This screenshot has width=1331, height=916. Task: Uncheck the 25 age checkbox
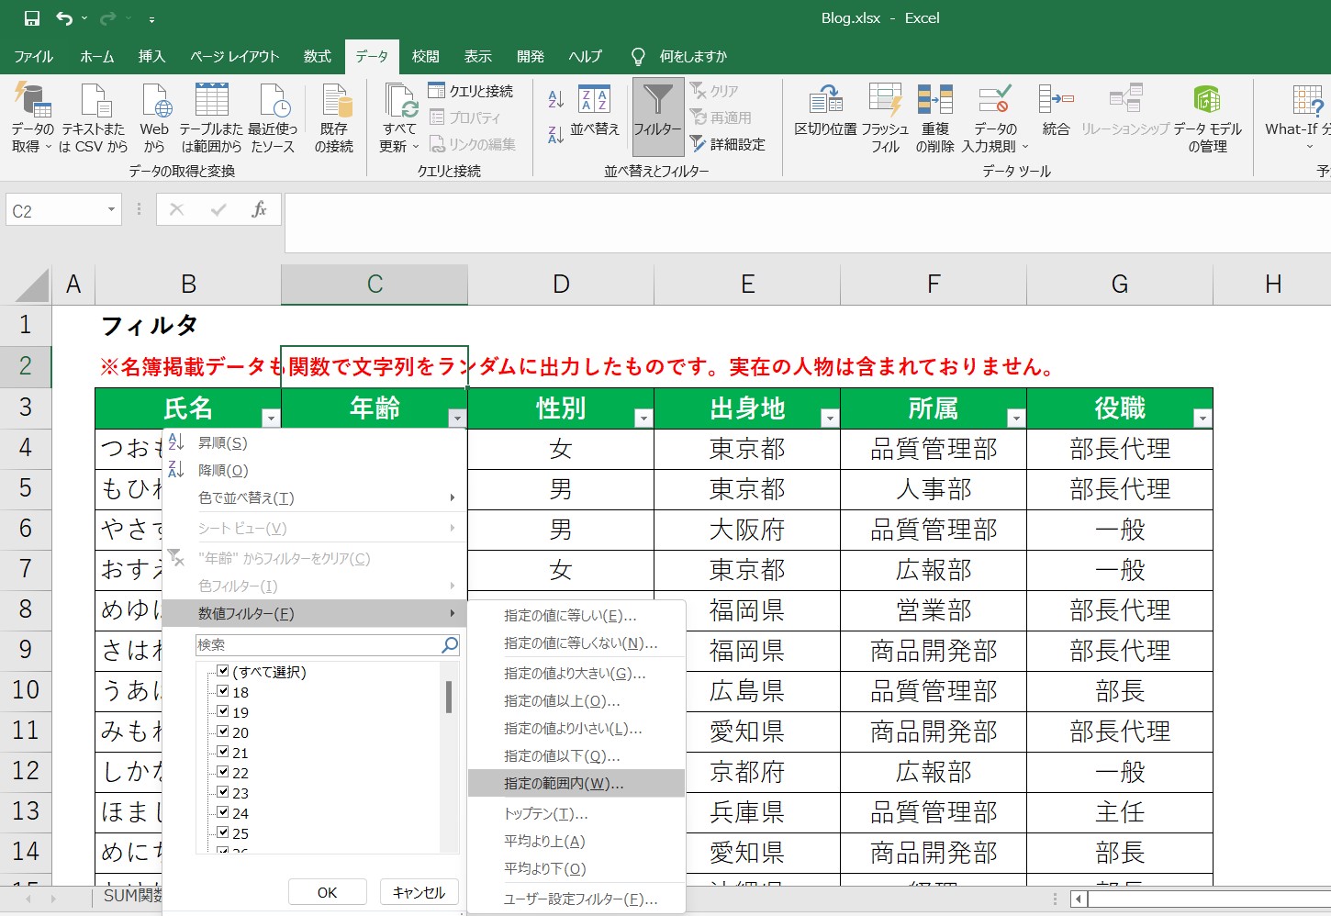(223, 832)
